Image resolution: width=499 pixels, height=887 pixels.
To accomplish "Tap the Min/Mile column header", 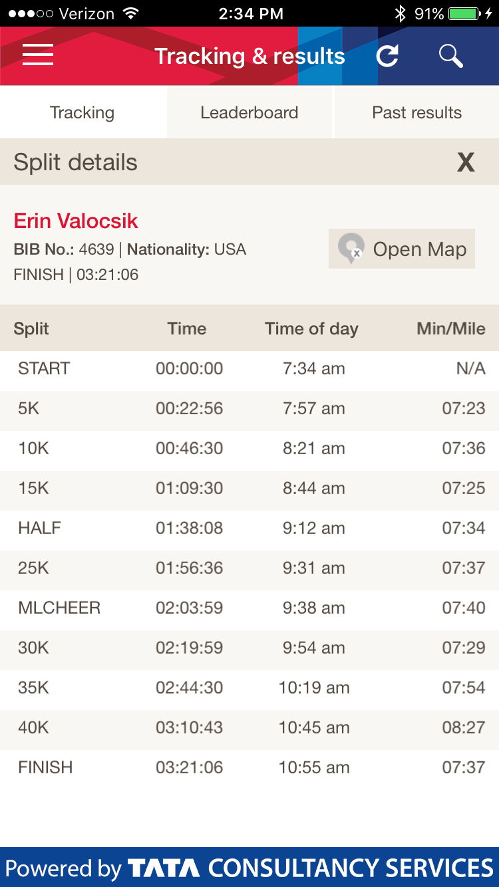I will 450,328.
